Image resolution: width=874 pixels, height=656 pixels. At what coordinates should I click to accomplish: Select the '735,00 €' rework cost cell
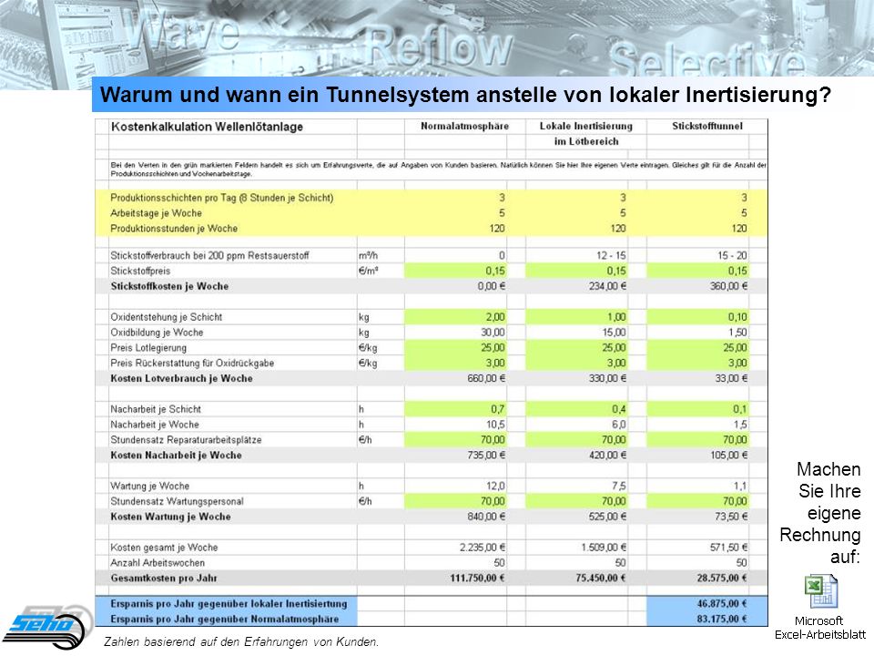point(486,456)
